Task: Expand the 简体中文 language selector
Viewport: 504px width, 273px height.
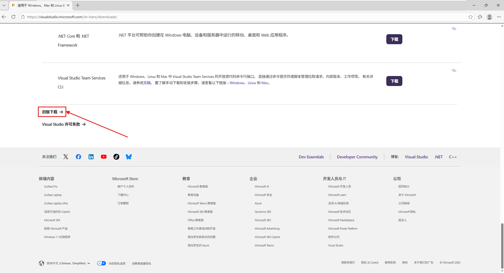Action: coord(68,263)
